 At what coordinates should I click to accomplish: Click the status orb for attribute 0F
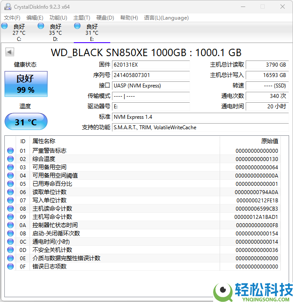(x=10, y=266)
